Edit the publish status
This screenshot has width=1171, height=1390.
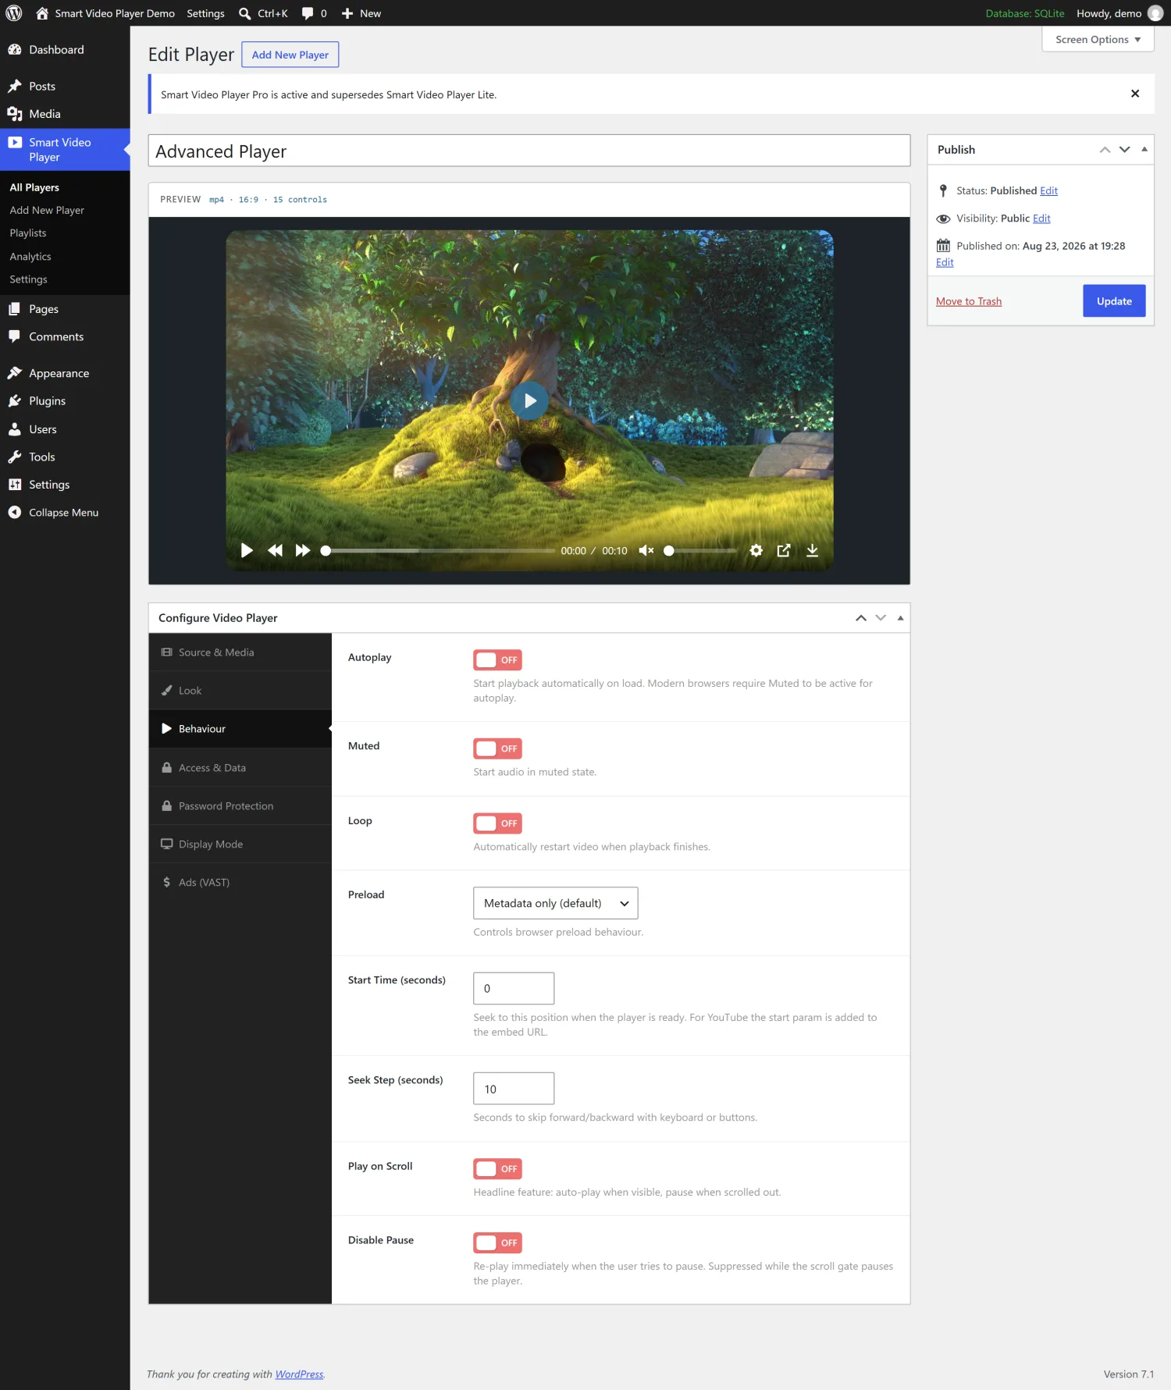click(x=1048, y=190)
